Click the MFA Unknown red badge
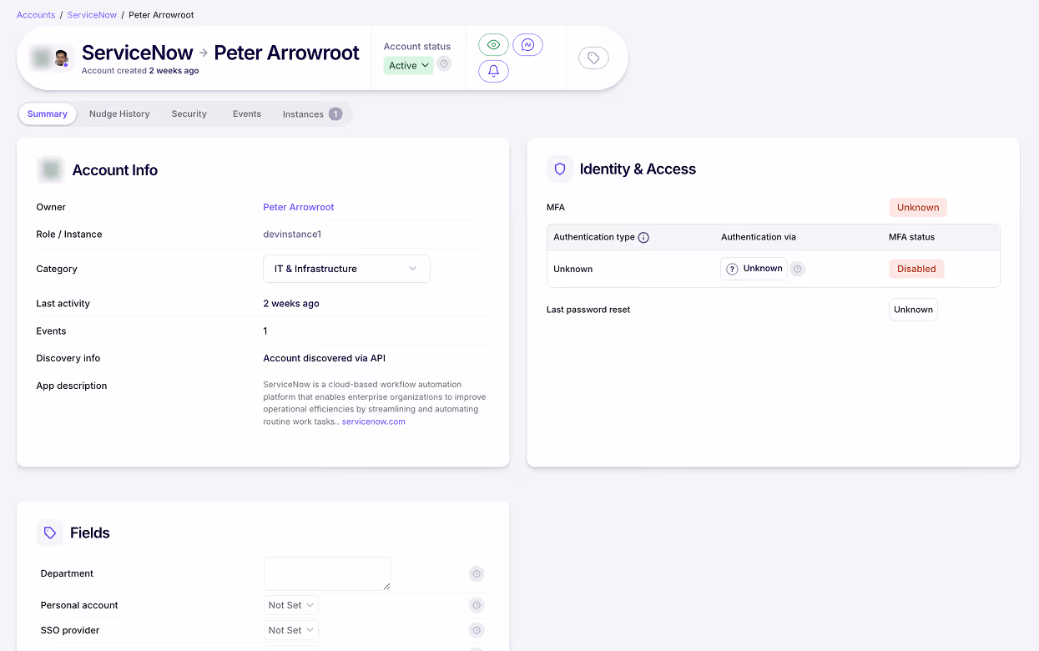1039x651 pixels. (x=918, y=207)
